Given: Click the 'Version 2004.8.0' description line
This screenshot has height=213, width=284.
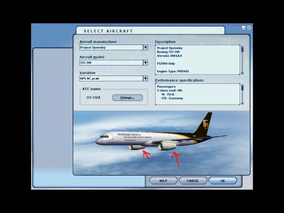Looking at the screenshot, I should click(169, 56).
